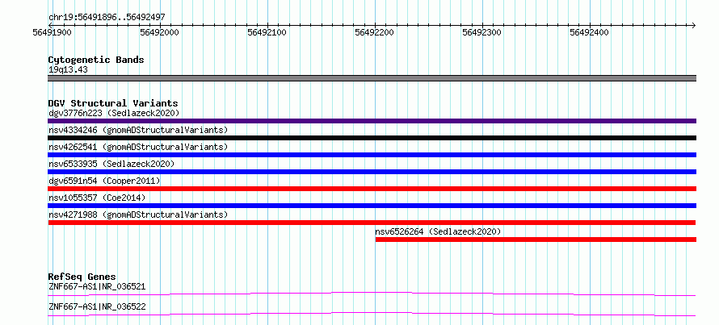Screen dimensions: 719x325
Task: Click the gray 19q13.43 cytogenetic band bar
Action: (372, 78)
